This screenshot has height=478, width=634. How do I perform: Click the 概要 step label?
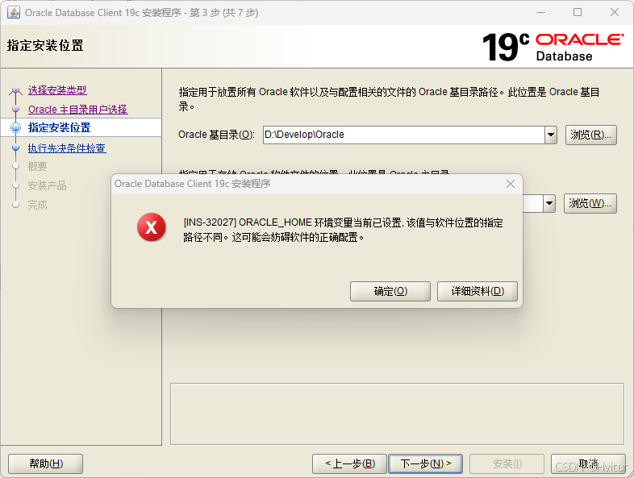click(x=37, y=167)
